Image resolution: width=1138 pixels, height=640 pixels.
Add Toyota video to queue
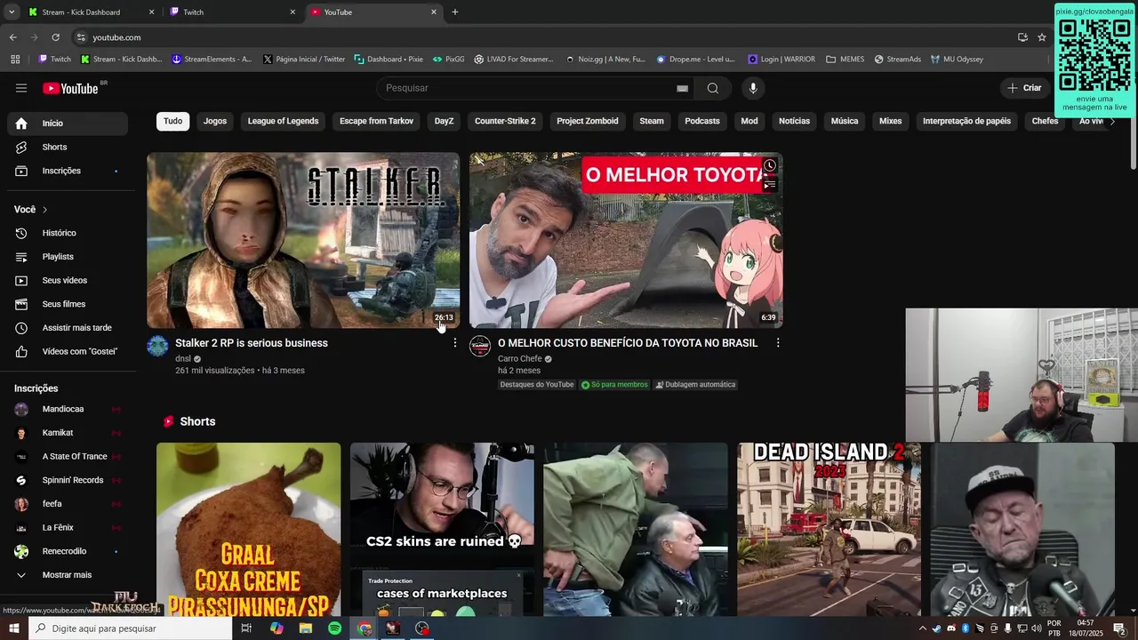pyautogui.click(x=770, y=185)
